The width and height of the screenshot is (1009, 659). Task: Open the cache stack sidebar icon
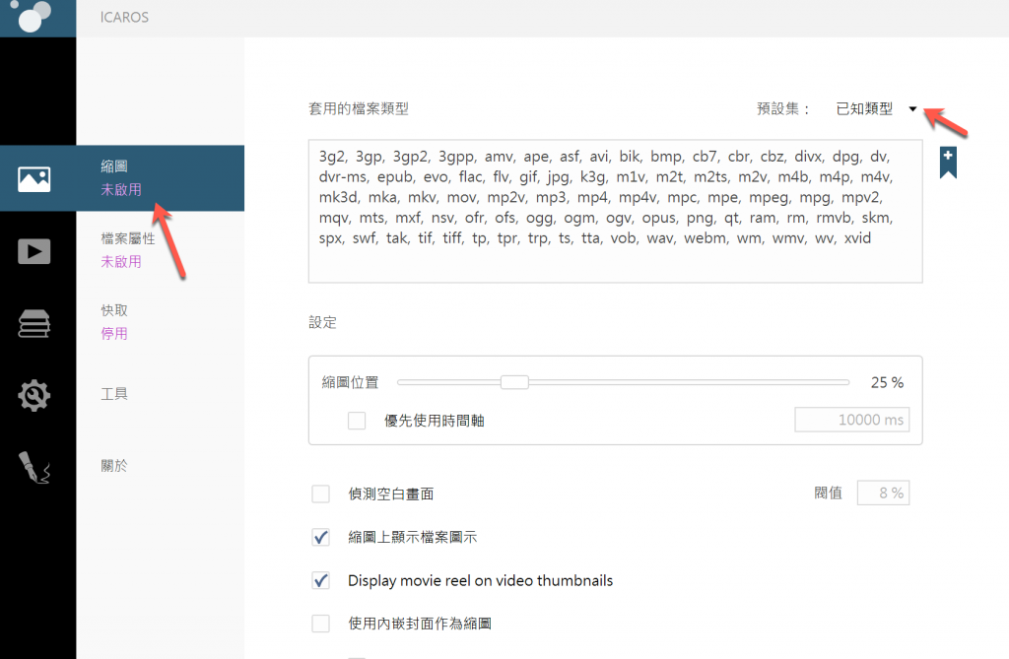click(x=34, y=323)
